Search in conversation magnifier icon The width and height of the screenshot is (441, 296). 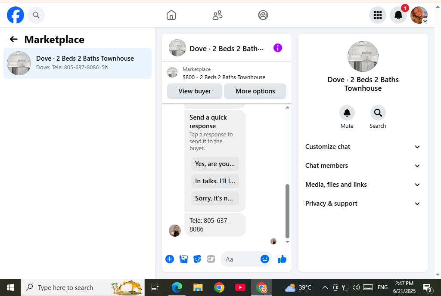[x=378, y=113]
